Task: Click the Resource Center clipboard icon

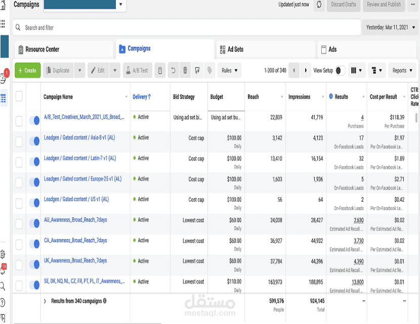Action: click(x=21, y=50)
